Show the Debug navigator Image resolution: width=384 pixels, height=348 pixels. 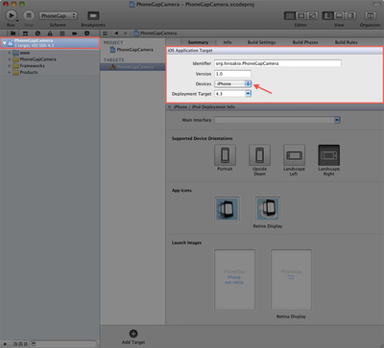62,33
